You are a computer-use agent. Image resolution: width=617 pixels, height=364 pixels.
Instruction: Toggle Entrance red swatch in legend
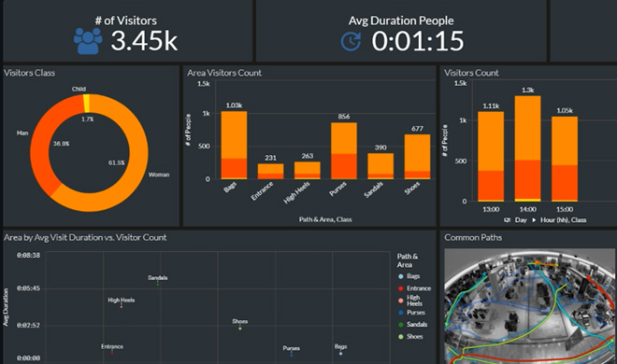pos(401,288)
